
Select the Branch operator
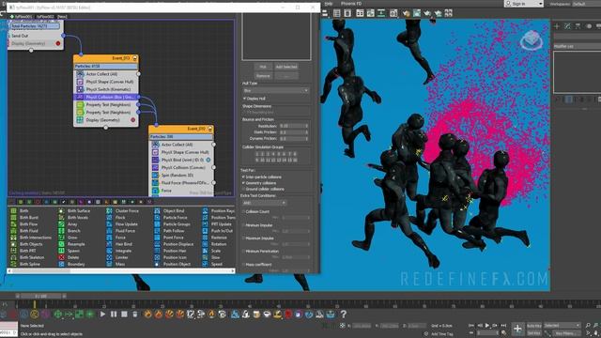click(74, 231)
